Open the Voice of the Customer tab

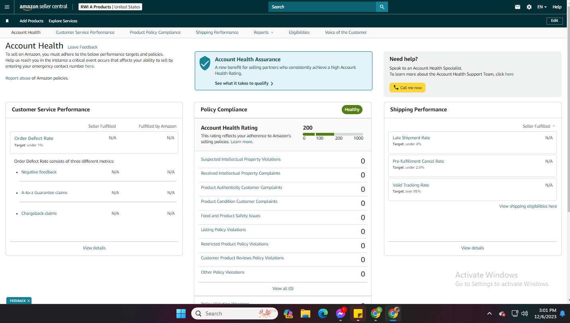(x=346, y=32)
